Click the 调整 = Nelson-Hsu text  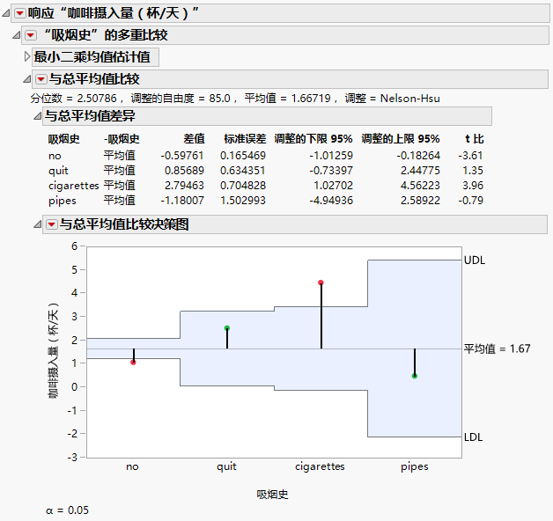pos(393,99)
